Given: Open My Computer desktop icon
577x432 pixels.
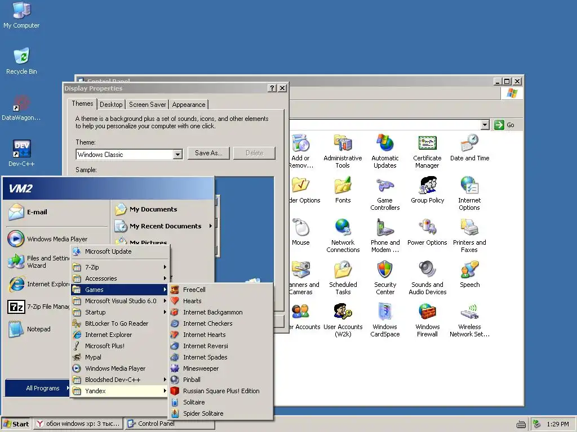Looking at the screenshot, I should coord(21,15).
